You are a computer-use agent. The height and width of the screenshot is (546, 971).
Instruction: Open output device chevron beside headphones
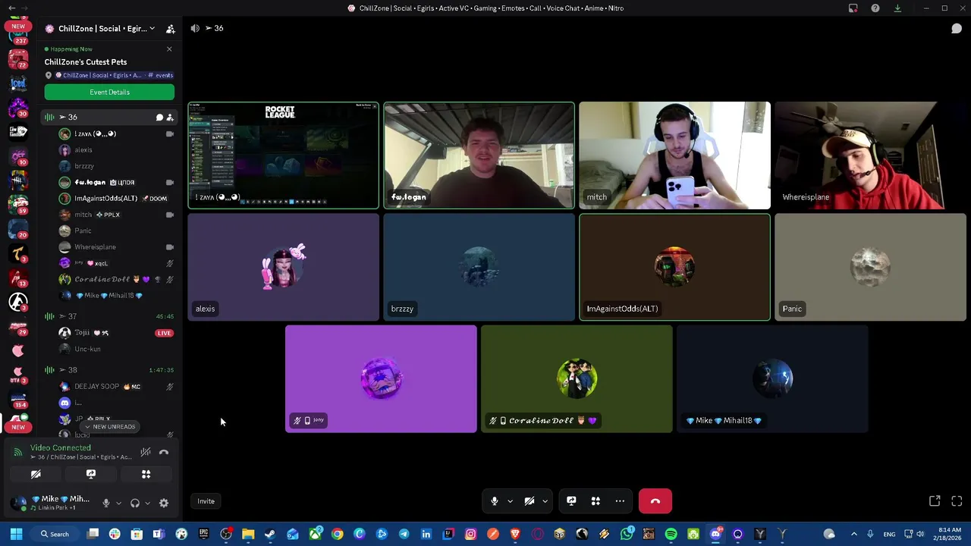[147, 504]
